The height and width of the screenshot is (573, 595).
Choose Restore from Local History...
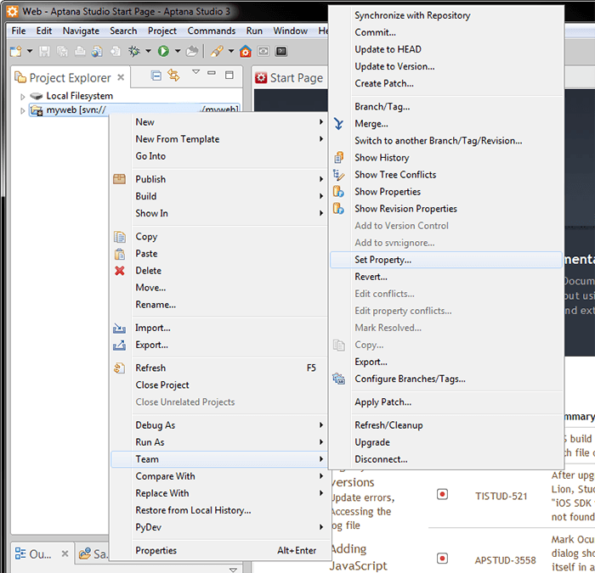219,510
